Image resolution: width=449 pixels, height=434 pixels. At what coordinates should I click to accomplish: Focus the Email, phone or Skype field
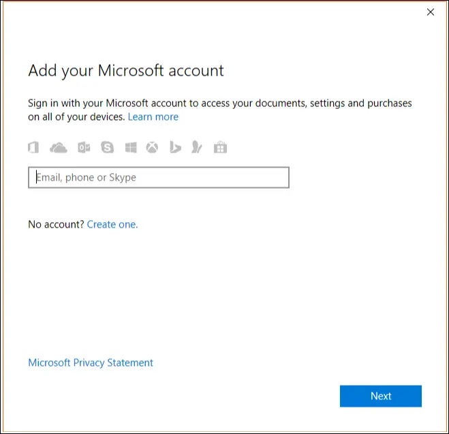[158, 178]
